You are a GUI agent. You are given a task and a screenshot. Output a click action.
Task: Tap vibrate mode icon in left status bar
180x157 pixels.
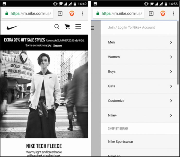click(x=55, y=4)
